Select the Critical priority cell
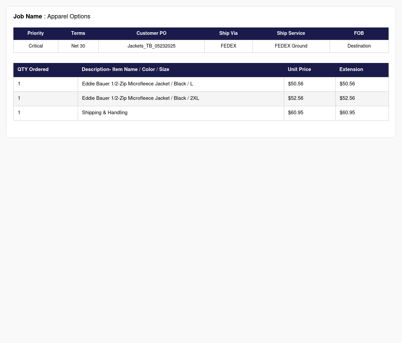This screenshot has width=402, height=343. point(36,46)
